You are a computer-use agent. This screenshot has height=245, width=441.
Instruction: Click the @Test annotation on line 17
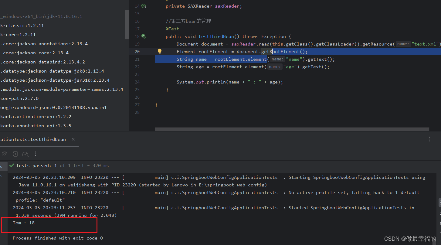coord(172,29)
